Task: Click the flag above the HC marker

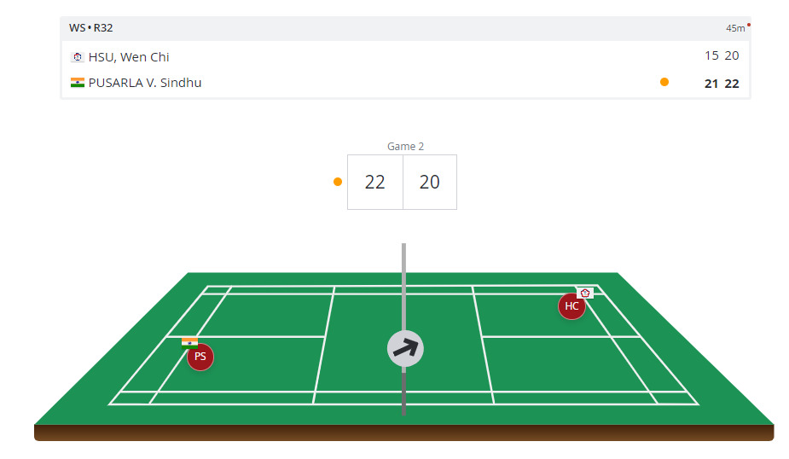Action: tap(585, 293)
